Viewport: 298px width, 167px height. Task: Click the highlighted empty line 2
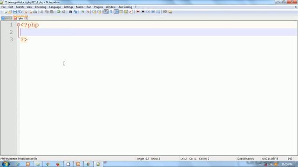tap(158, 32)
